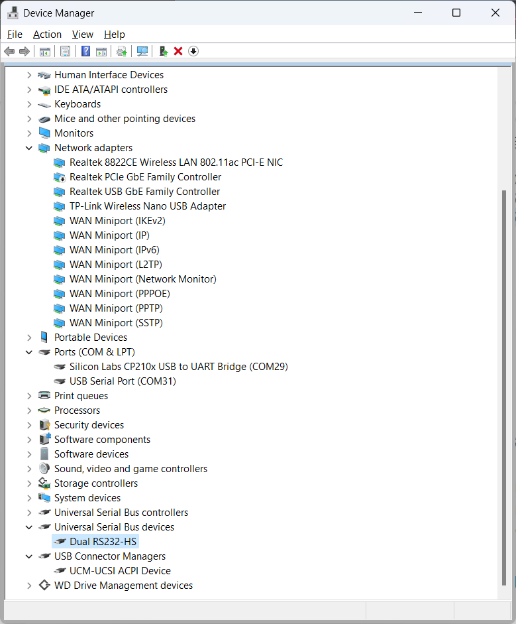Click the Storage controllers icon

pos(44,483)
